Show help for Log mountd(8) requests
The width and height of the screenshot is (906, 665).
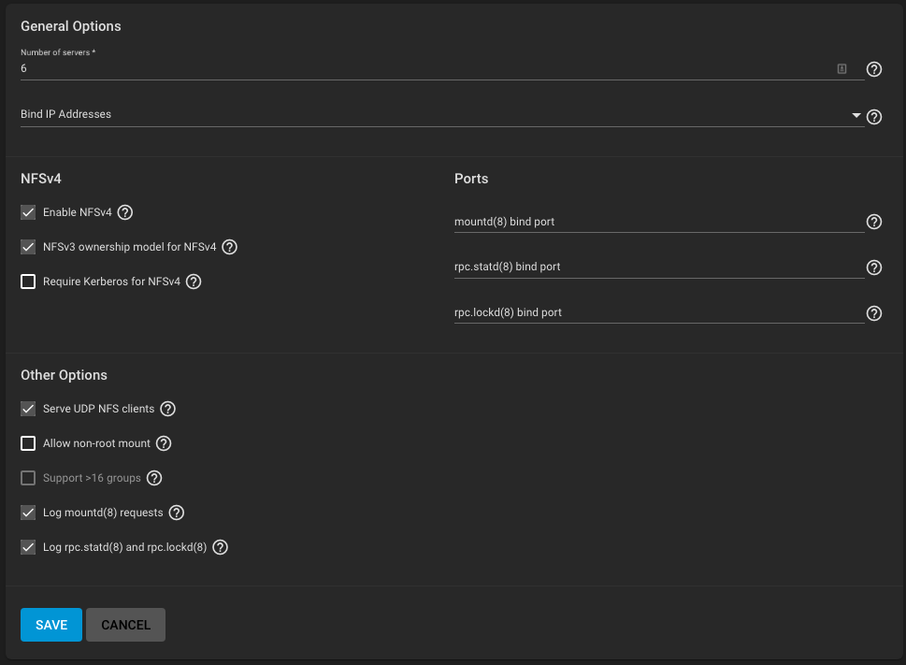pyautogui.click(x=176, y=513)
